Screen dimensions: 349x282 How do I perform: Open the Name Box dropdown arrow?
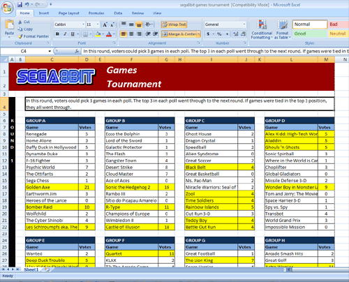click(50, 51)
